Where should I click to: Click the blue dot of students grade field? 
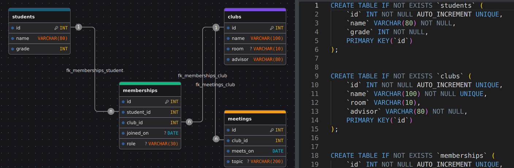tap(12, 49)
